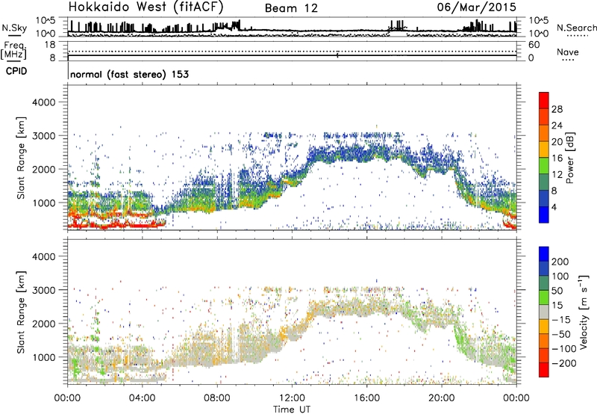Click the '4' label on power colorbar

(x=554, y=207)
